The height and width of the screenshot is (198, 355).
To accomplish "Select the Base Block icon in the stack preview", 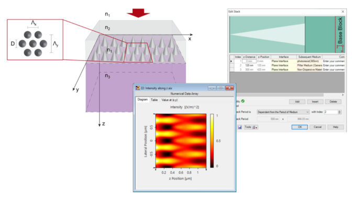I will [x=340, y=35].
